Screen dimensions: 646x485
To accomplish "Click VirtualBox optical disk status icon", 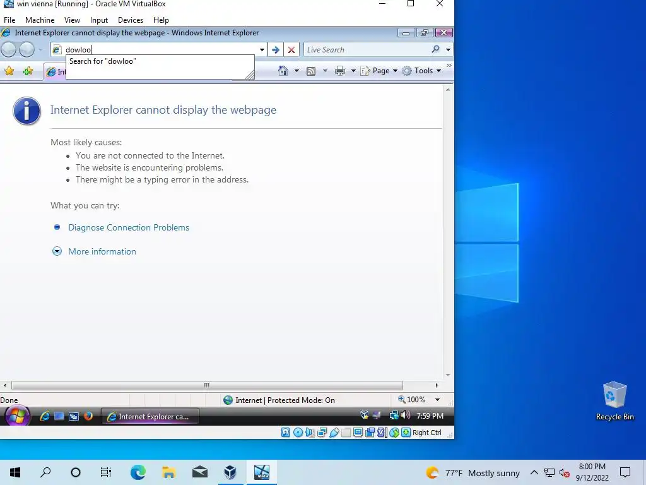I will coord(298,432).
